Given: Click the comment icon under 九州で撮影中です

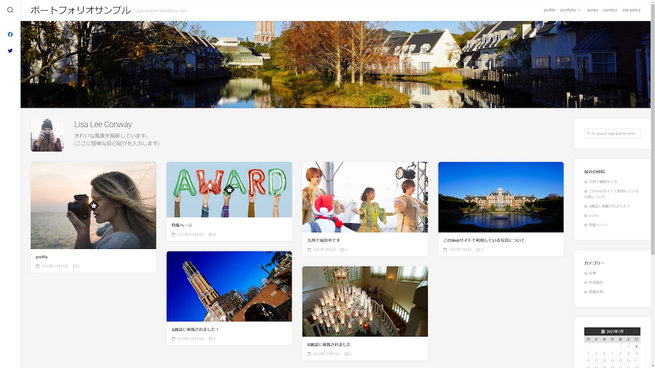Looking at the screenshot, I should point(343,249).
